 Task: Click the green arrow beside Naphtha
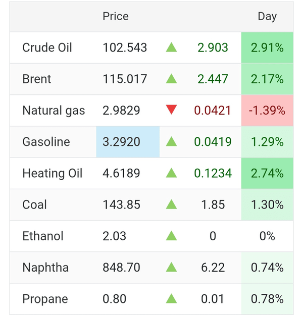[171, 267]
